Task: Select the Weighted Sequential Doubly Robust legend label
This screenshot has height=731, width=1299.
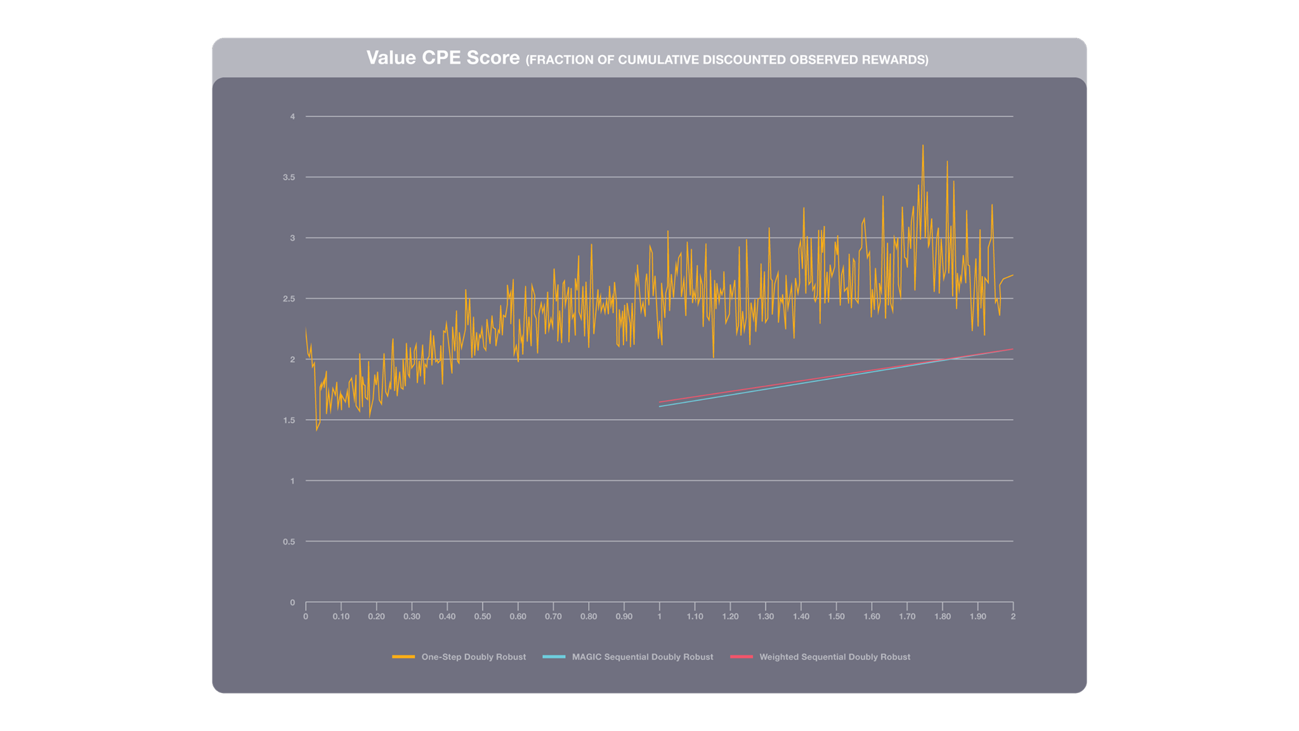Action: 834,657
